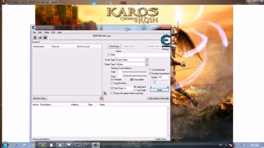This screenshot has height=148, width=264.
Task: Open the Scan Type dropdown
Action: coord(147,60)
